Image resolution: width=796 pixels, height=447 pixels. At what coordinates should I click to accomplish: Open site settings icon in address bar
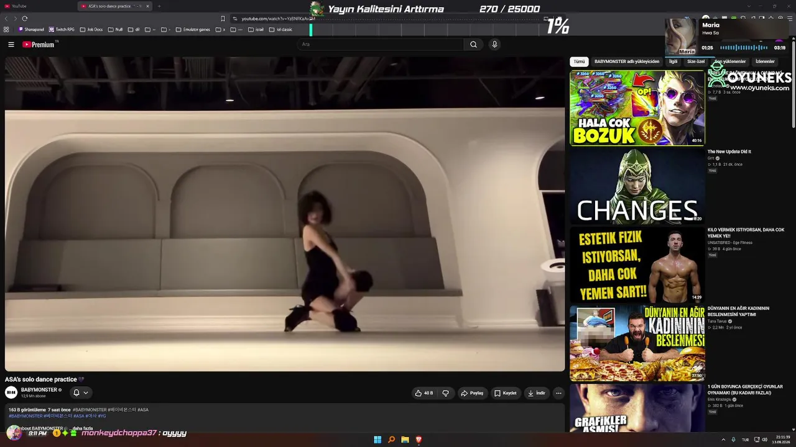point(234,19)
